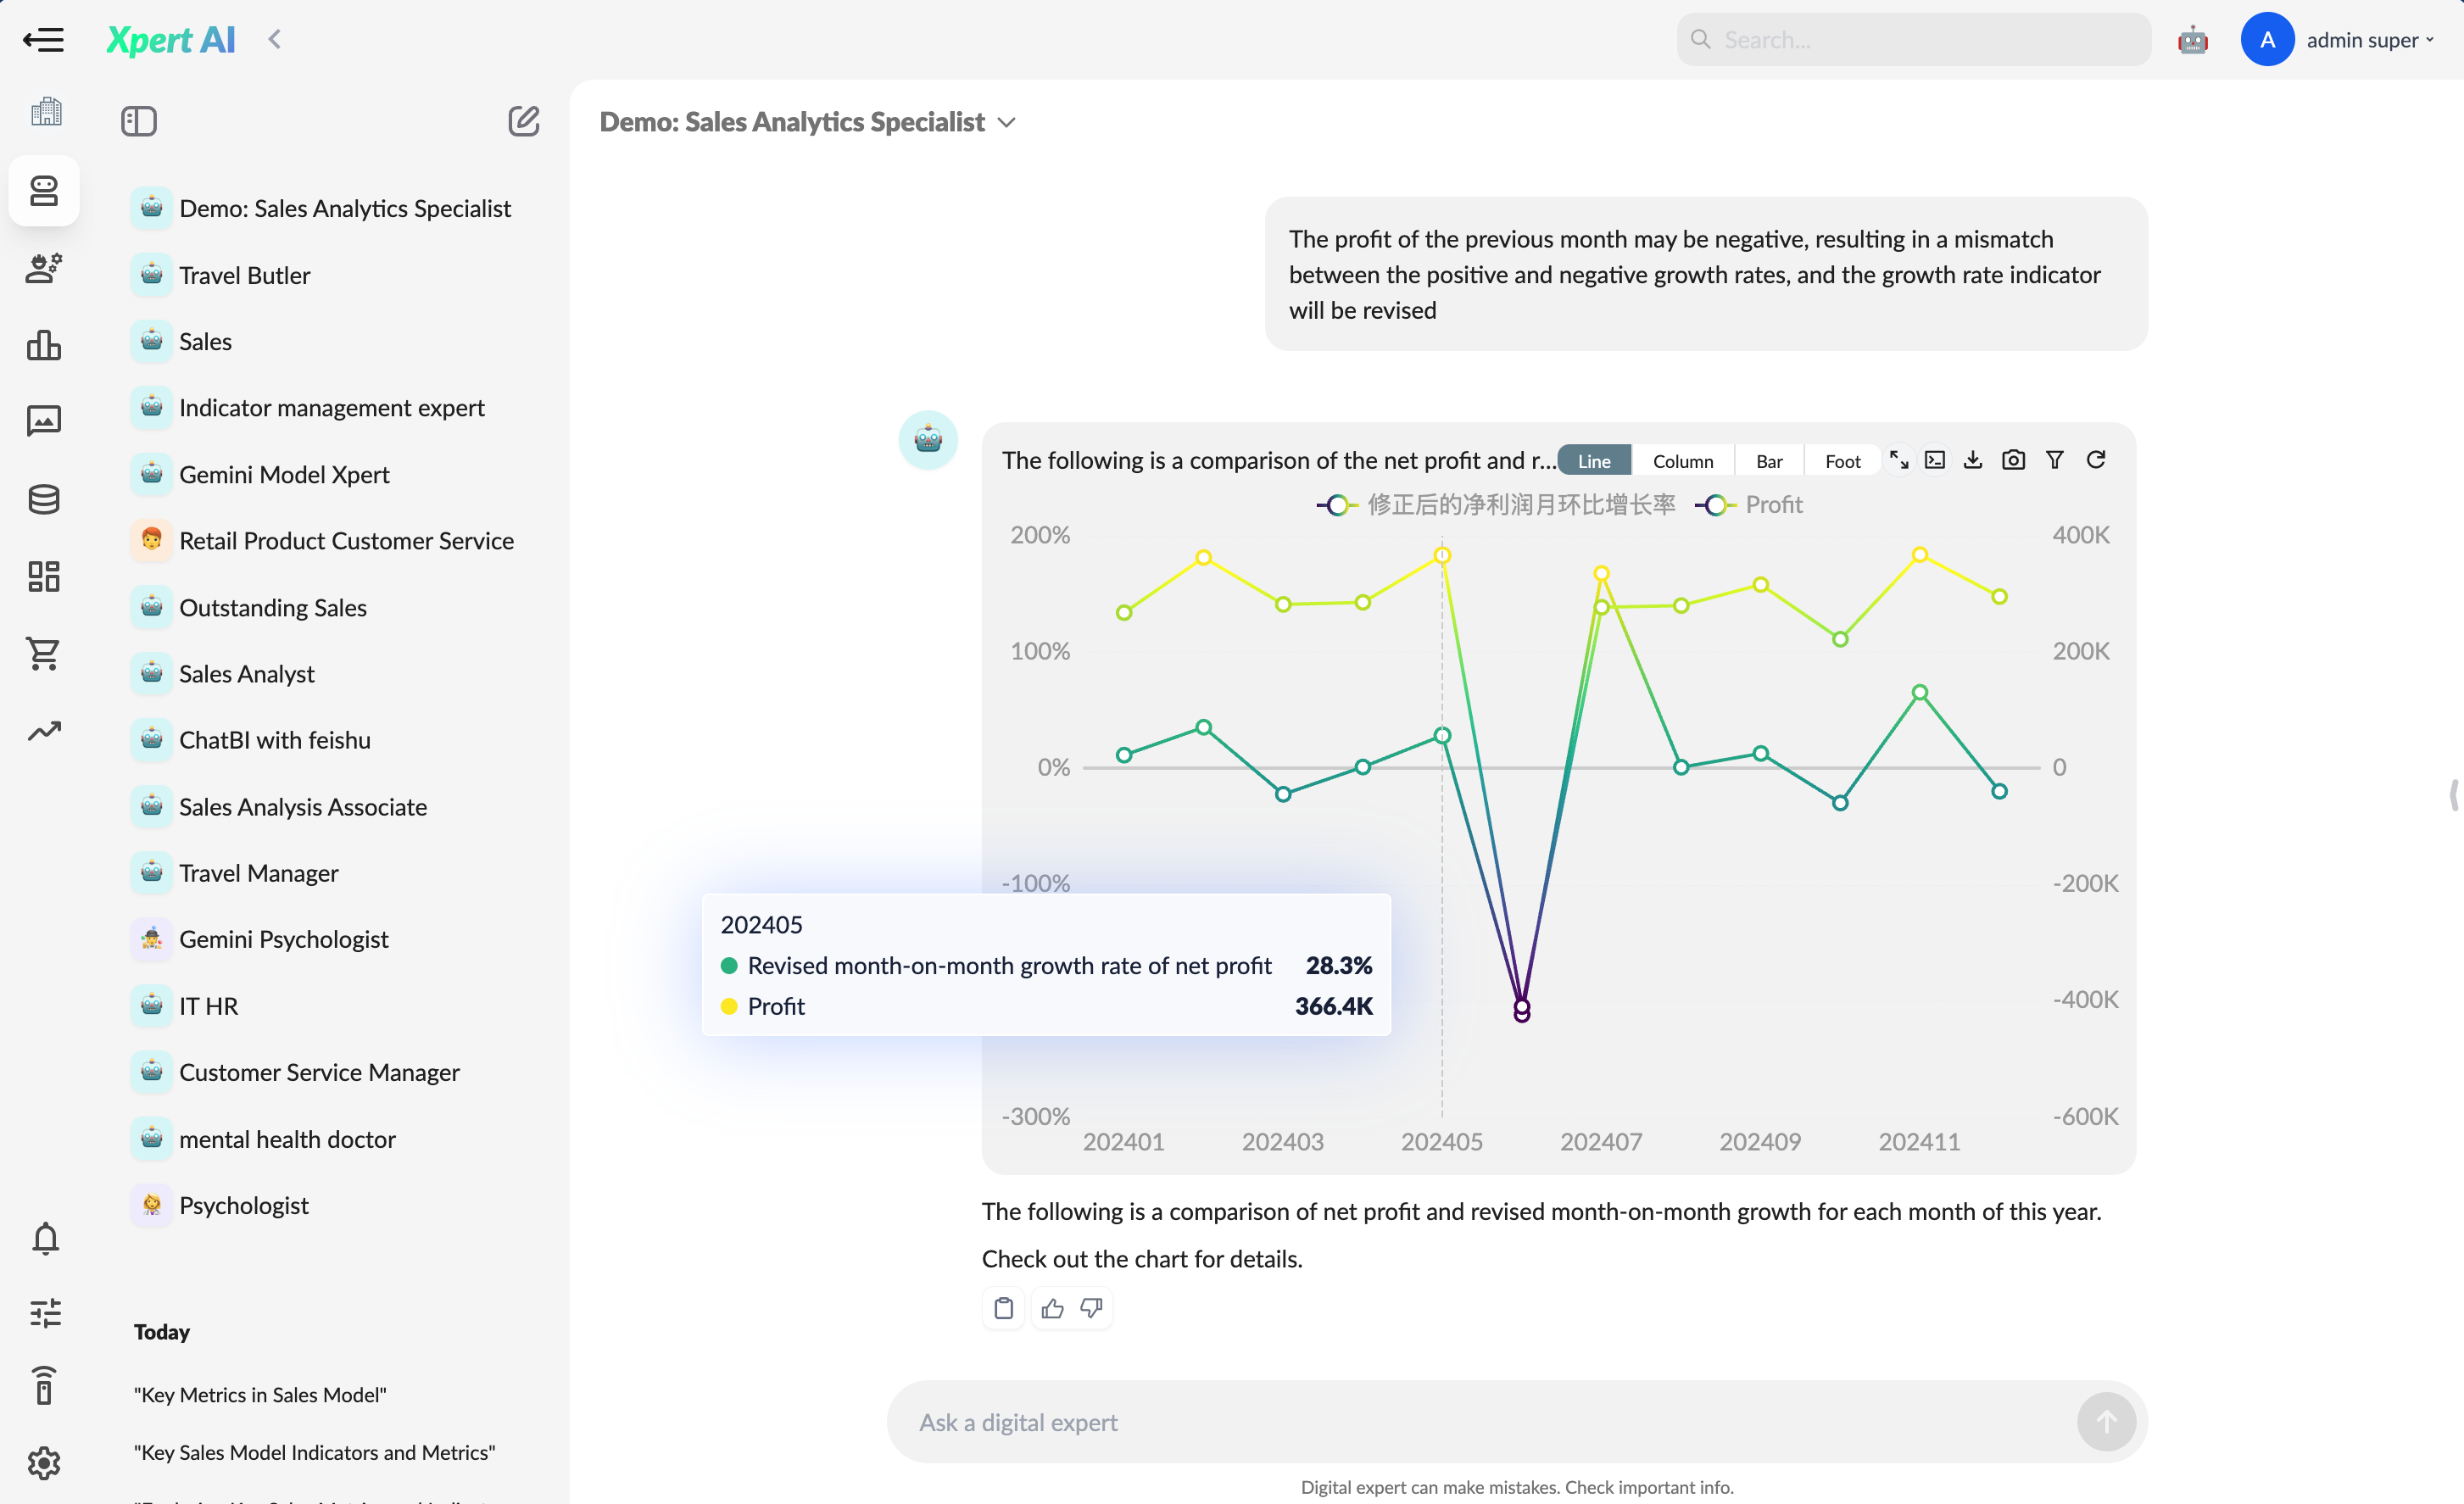
Task: Collapse the navigation with the left chevron
Action: point(275,40)
